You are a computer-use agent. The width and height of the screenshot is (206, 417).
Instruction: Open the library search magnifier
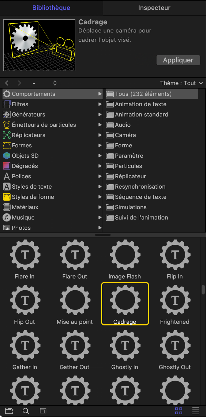26,411
